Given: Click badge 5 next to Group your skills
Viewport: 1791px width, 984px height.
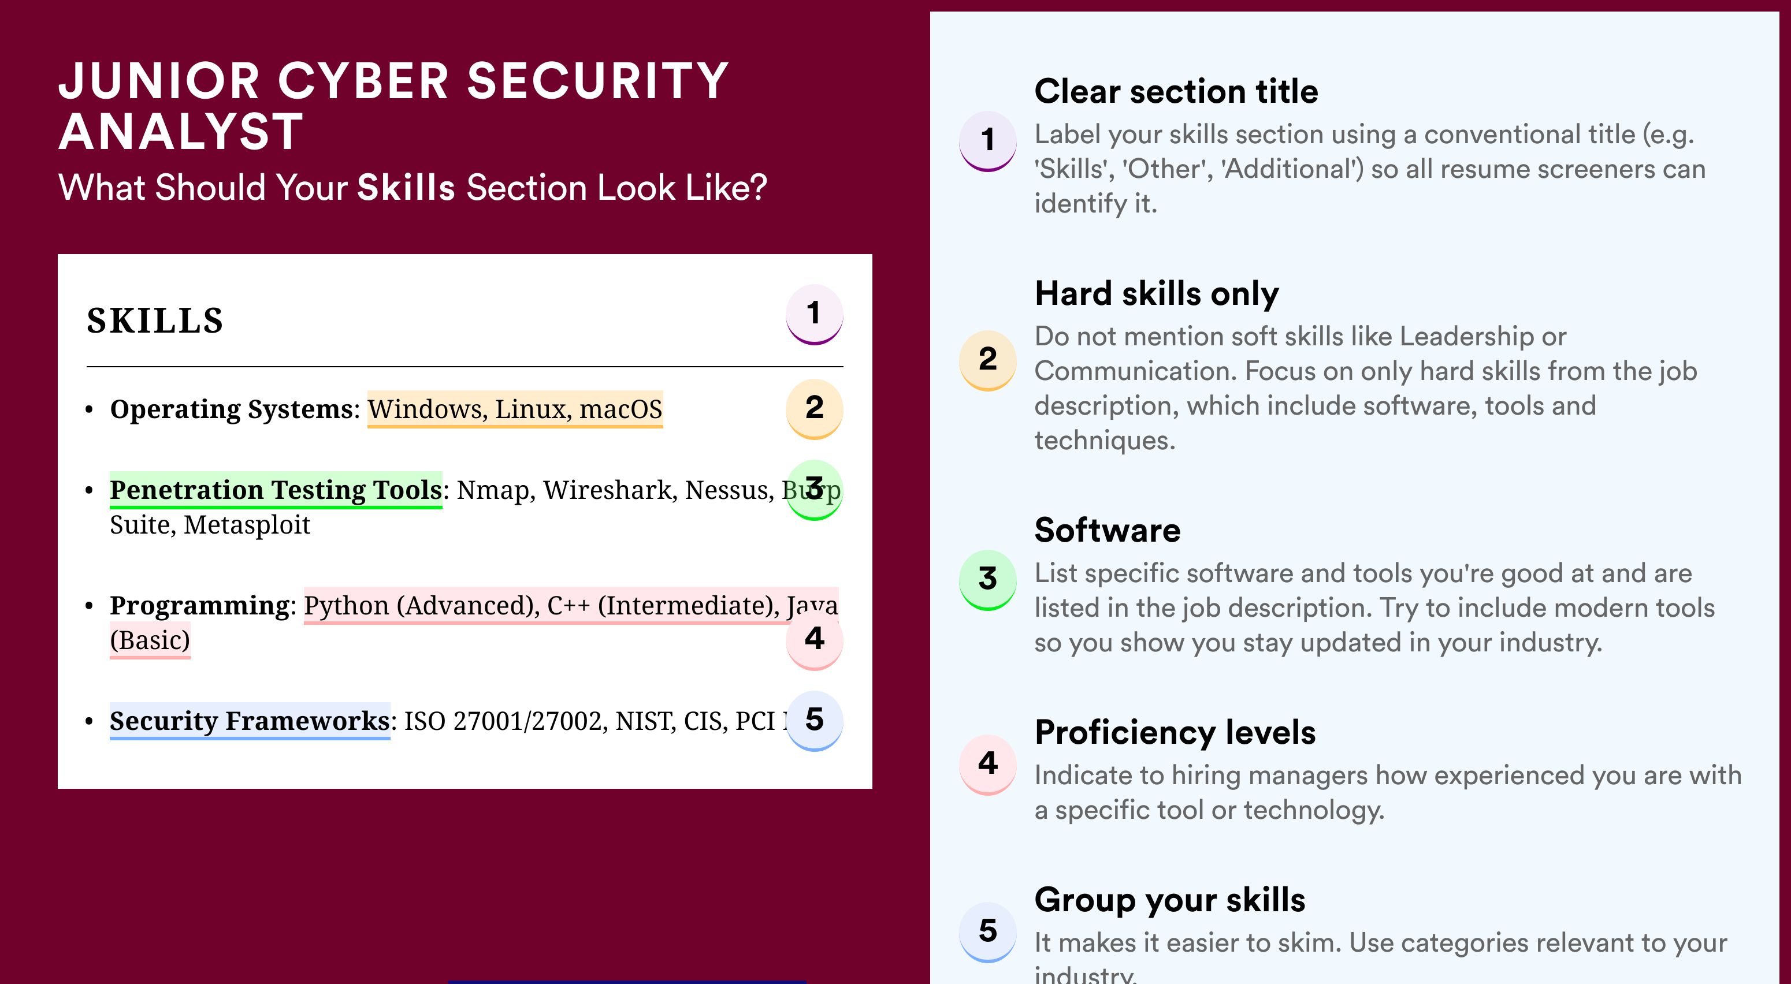Looking at the screenshot, I should point(988,932).
